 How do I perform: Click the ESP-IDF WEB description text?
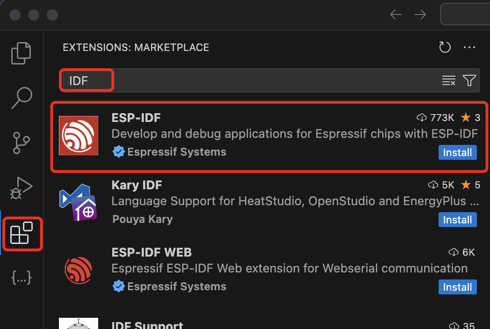(x=289, y=268)
